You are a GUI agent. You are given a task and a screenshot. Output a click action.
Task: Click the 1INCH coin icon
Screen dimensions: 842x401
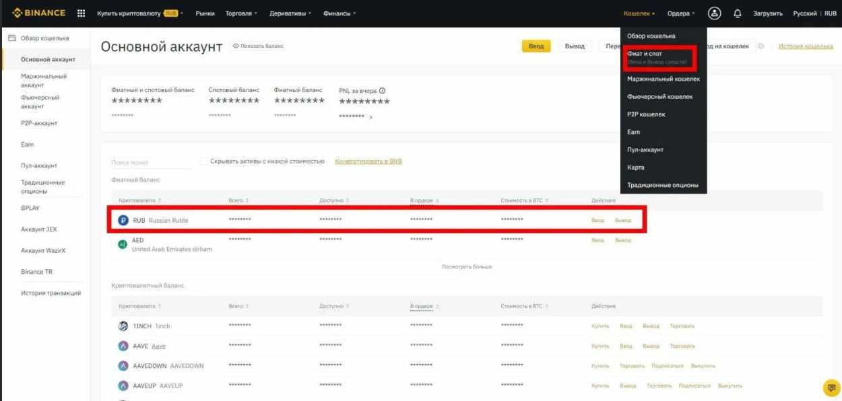click(x=123, y=326)
